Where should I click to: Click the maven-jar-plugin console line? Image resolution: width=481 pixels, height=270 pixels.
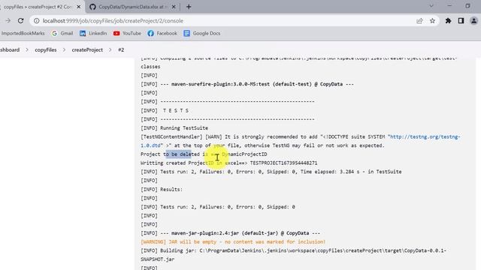pos(231,233)
